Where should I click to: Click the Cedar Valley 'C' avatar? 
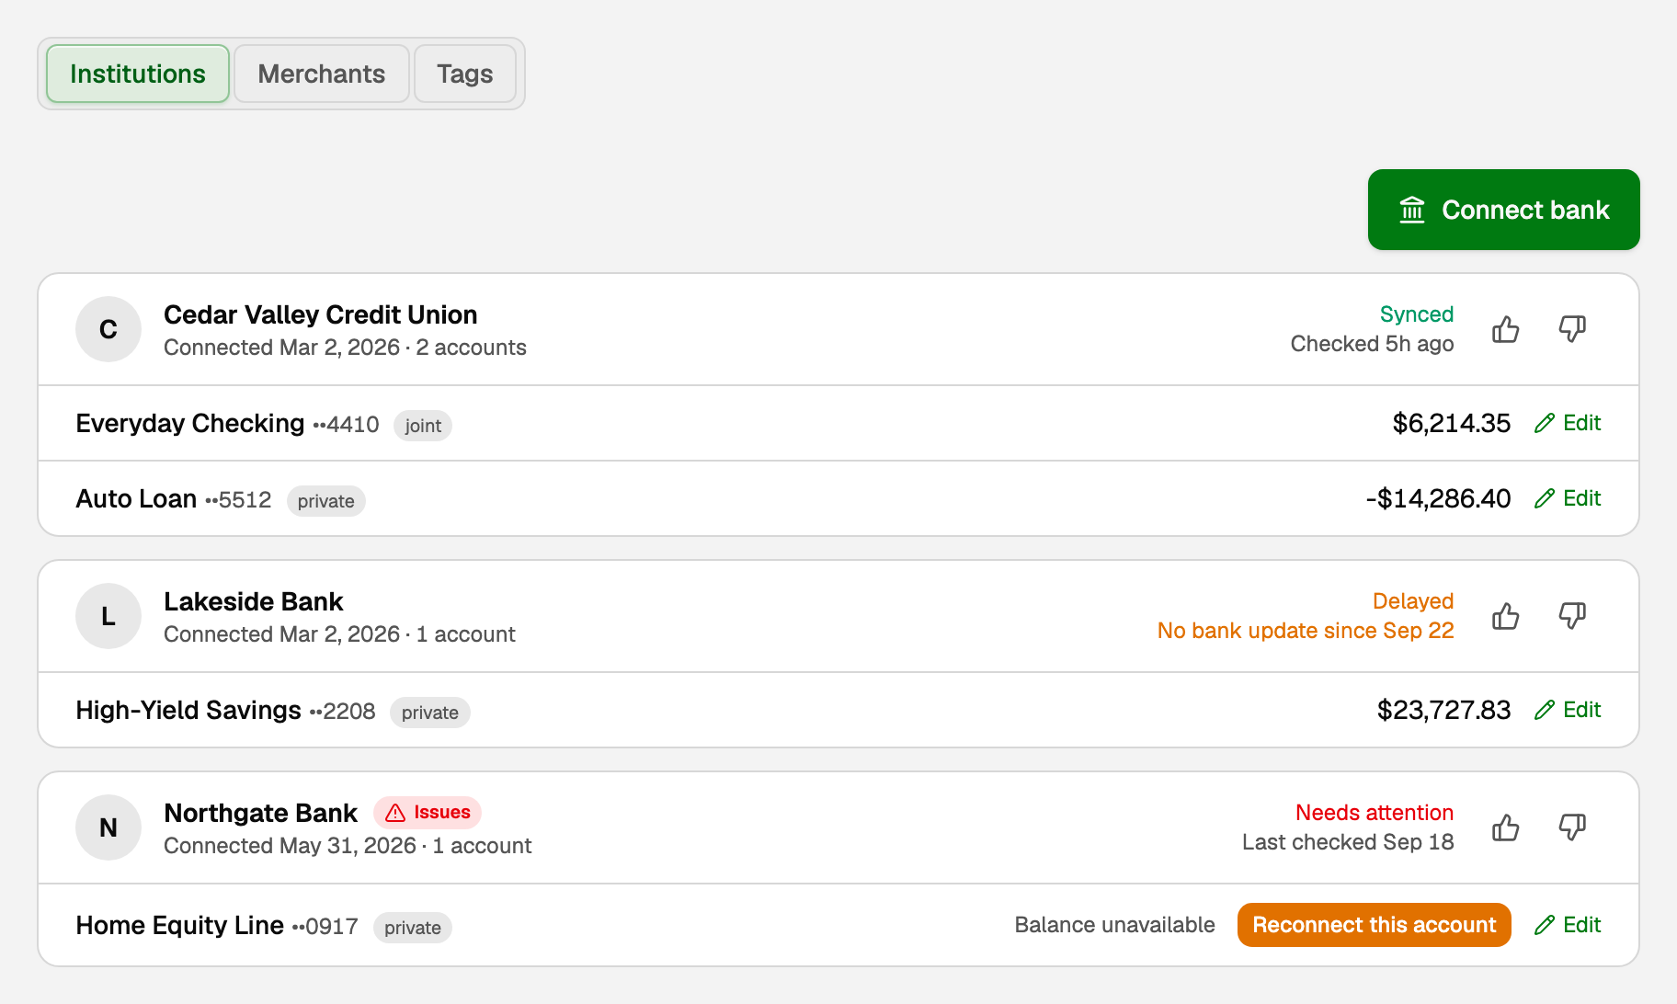pos(108,329)
